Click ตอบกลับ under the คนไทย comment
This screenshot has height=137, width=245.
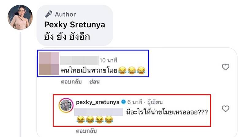pos(71,82)
